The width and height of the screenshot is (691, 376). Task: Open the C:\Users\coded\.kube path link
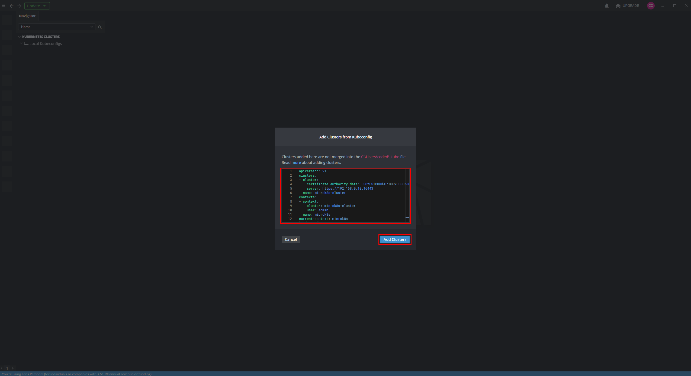pos(380,157)
